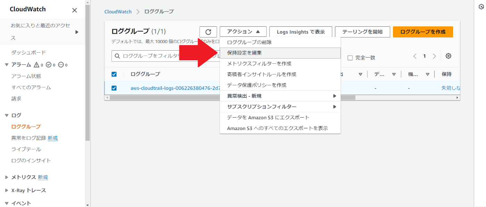Click Logs Insights で表示 button

click(301, 32)
